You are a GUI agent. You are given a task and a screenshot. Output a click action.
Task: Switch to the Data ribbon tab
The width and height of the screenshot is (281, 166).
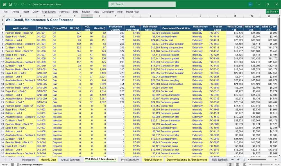[76, 11]
